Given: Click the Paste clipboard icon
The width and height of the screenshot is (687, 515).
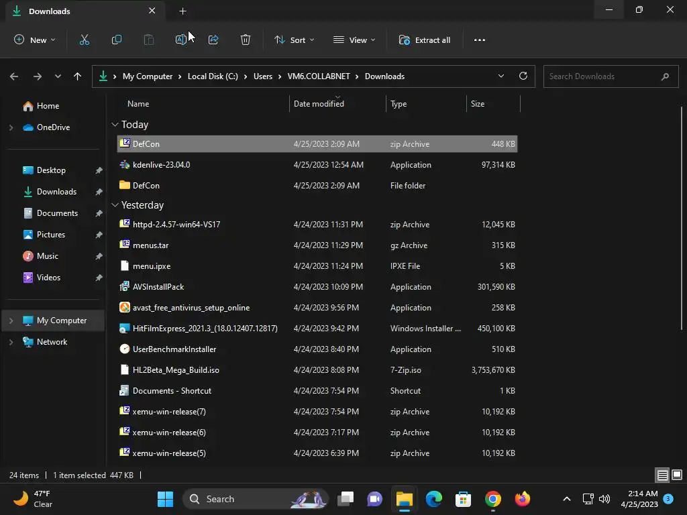Looking at the screenshot, I should (149, 40).
